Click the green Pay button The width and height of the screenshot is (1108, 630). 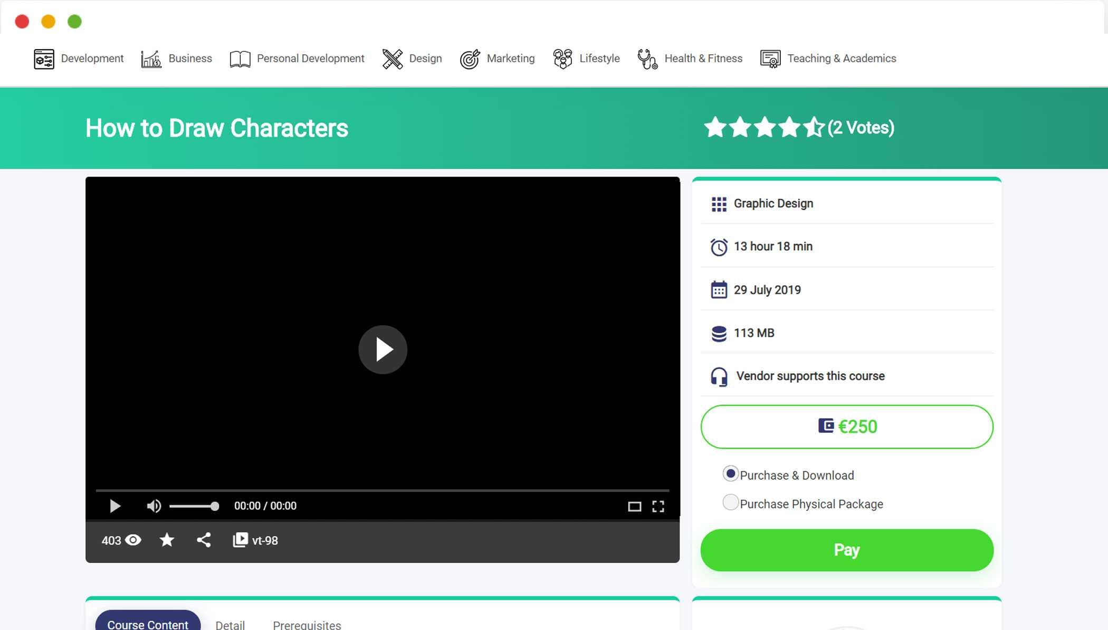[x=847, y=550]
